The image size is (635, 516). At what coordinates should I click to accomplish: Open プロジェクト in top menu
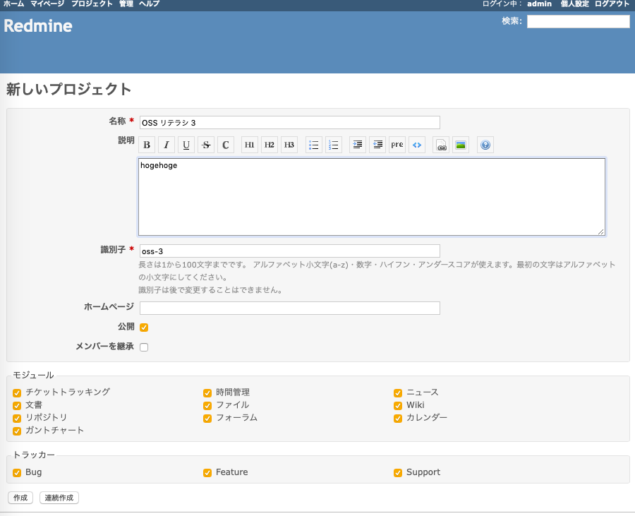click(92, 4)
